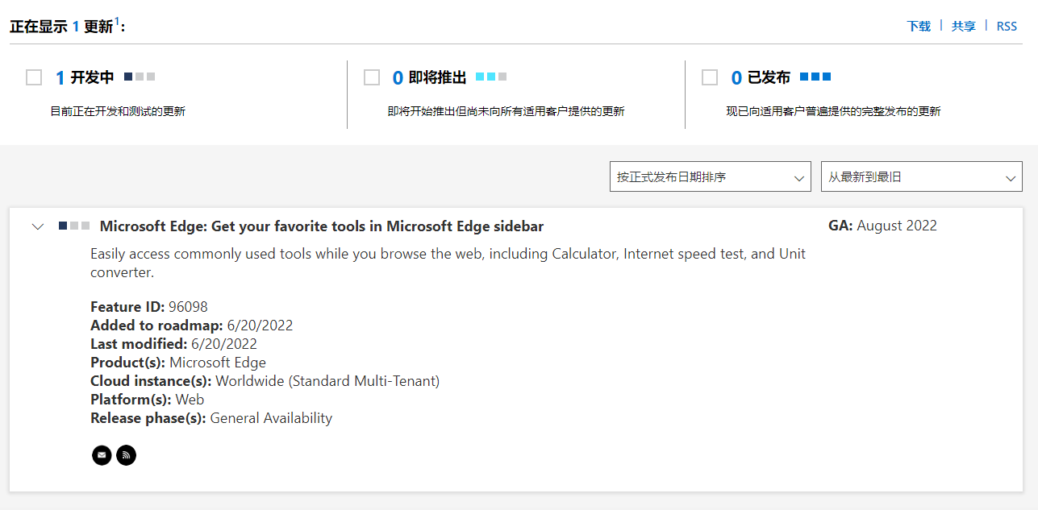Viewport: 1038px width, 510px height.
Task: Click the feature title about Edge sidebar tools
Action: point(322,226)
